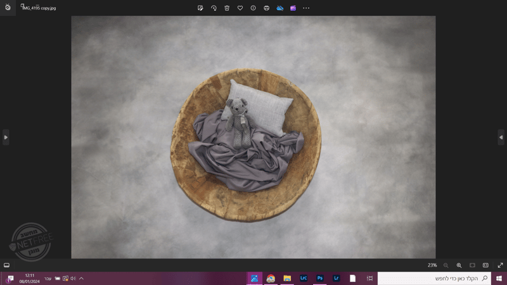Open the notification center

[x=10, y=279]
